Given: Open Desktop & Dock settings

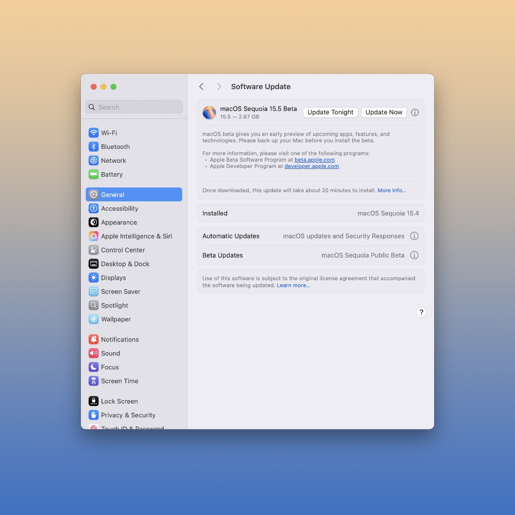Looking at the screenshot, I should pyautogui.click(x=125, y=264).
